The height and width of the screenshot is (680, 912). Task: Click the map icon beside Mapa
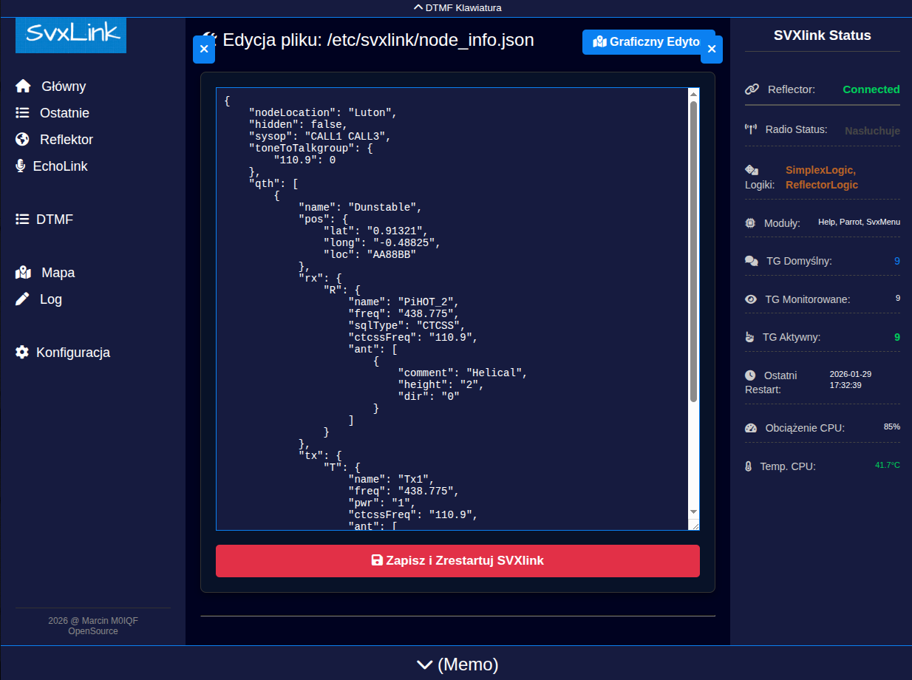pos(23,273)
